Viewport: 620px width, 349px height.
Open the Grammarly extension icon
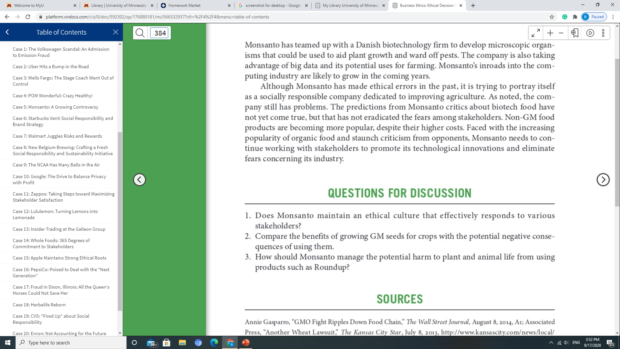(565, 17)
